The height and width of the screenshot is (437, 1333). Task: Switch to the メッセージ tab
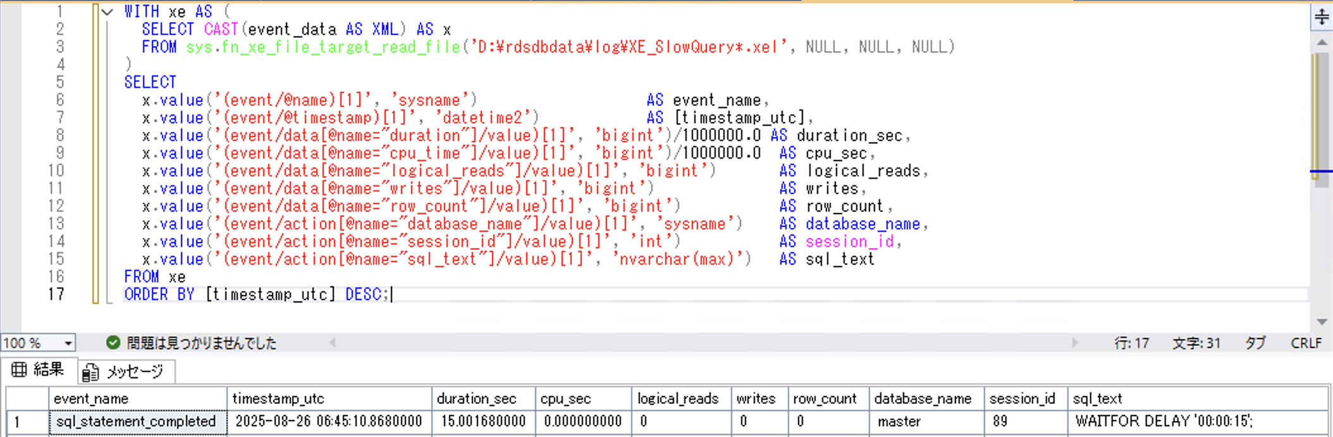(x=126, y=372)
